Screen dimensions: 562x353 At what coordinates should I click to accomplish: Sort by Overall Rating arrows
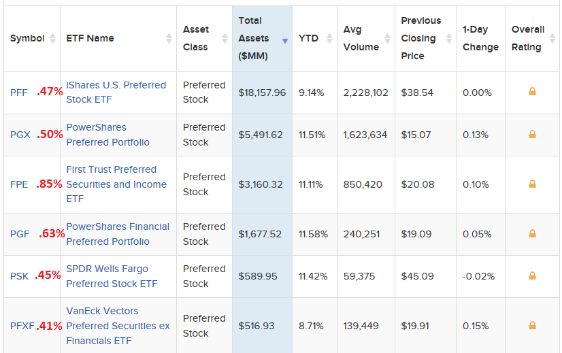[552, 39]
